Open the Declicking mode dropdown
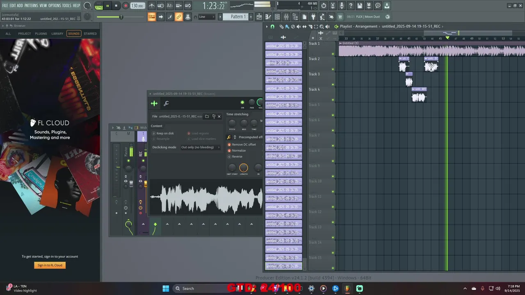 click(x=200, y=147)
